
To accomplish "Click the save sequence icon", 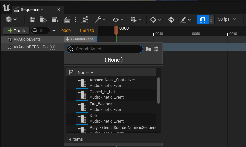I will click(x=32, y=20).
